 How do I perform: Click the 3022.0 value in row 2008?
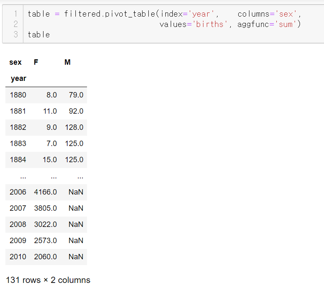tap(46, 224)
